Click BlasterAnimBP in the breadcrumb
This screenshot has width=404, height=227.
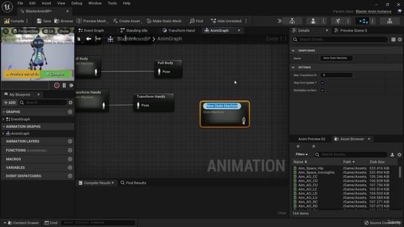click(134, 39)
